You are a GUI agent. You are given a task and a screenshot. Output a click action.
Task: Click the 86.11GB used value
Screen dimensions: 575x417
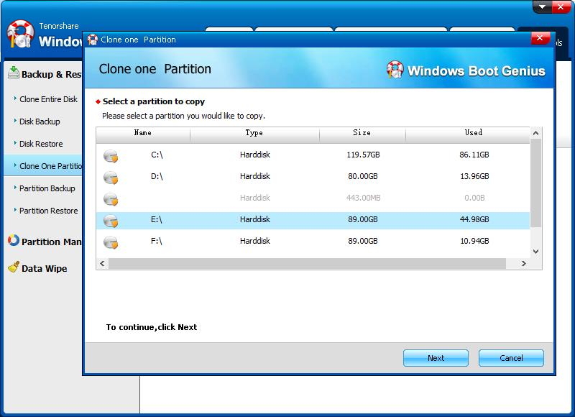point(474,155)
